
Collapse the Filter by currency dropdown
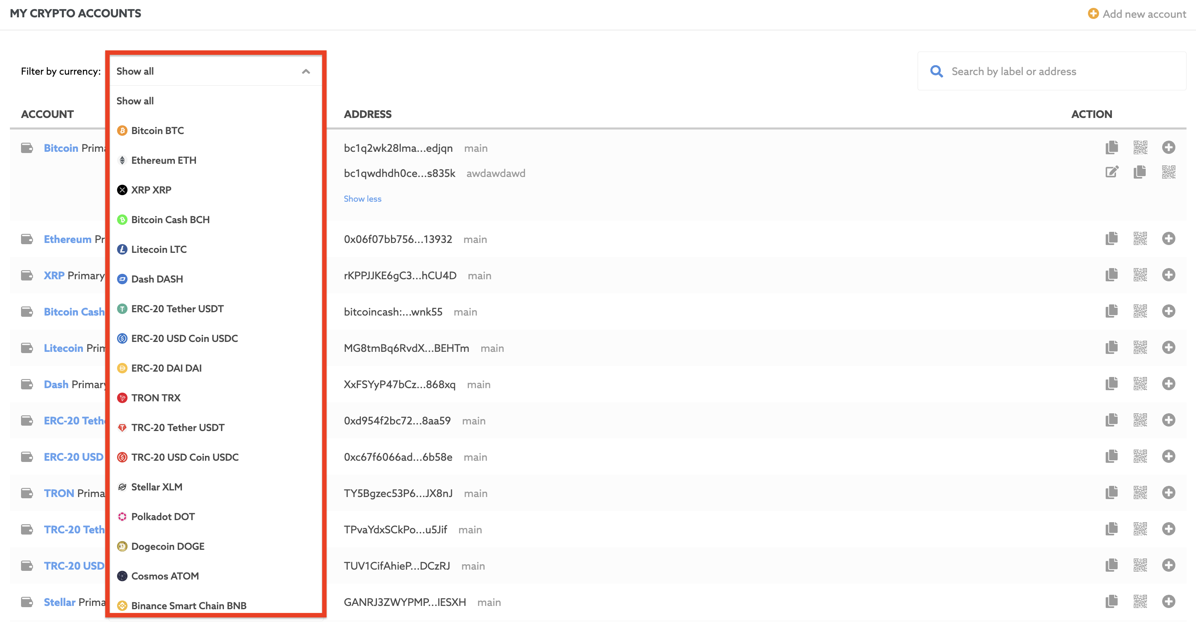click(306, 71)
